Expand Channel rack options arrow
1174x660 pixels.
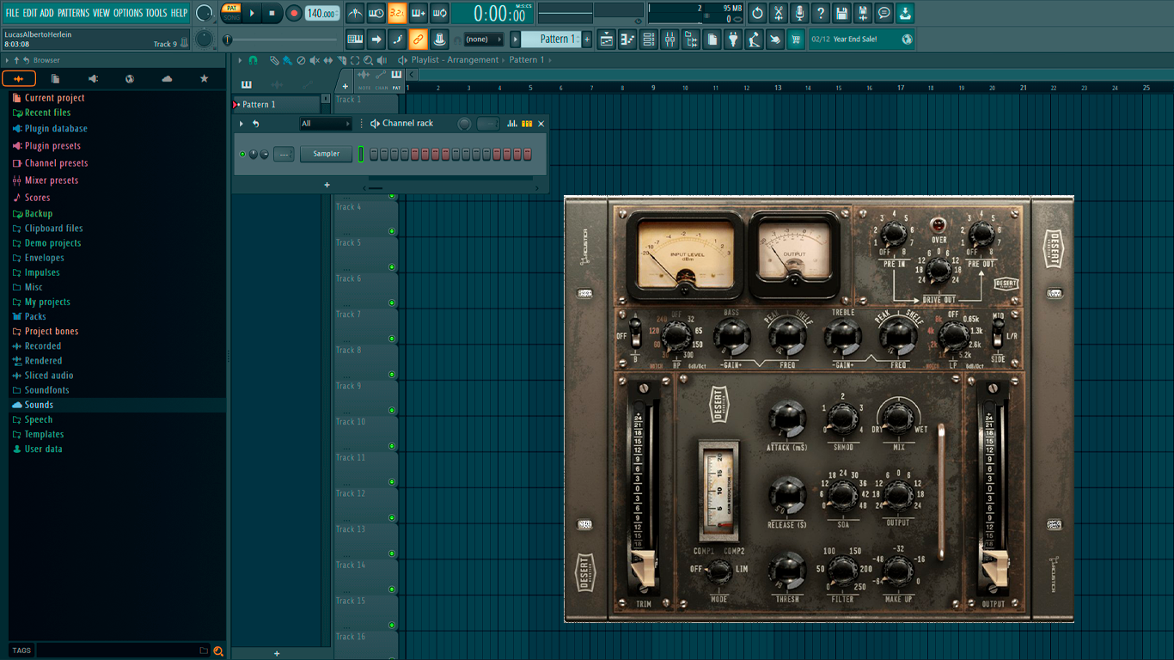click(x=242, y=124)
